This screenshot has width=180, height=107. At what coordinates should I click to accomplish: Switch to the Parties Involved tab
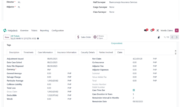point(106,52)
